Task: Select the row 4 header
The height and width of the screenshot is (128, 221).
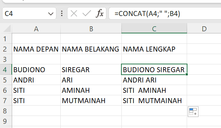Action: [6, 70]
